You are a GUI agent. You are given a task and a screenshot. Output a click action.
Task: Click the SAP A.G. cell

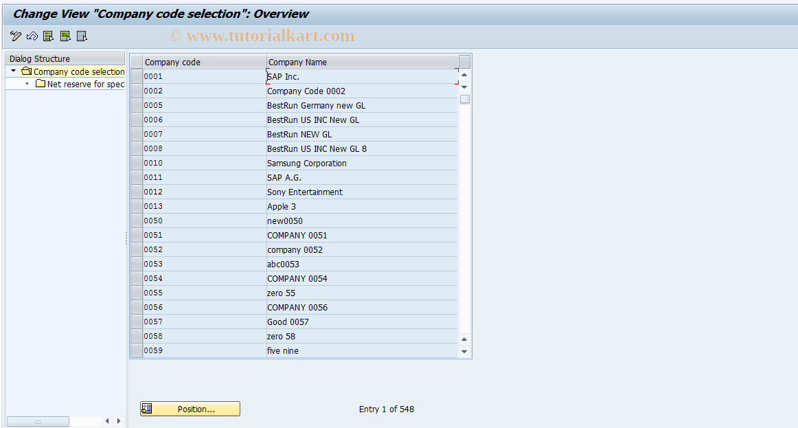point(362,178)
